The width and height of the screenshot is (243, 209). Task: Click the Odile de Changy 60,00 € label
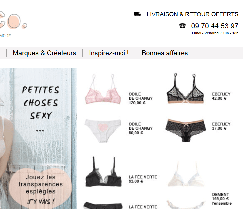(x=141, y=128)
